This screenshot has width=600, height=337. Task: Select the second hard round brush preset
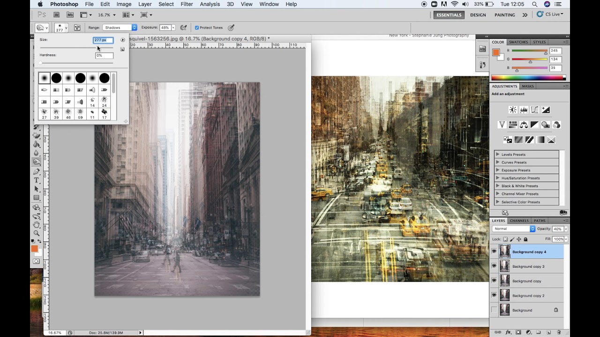click(x=81, y=78)
